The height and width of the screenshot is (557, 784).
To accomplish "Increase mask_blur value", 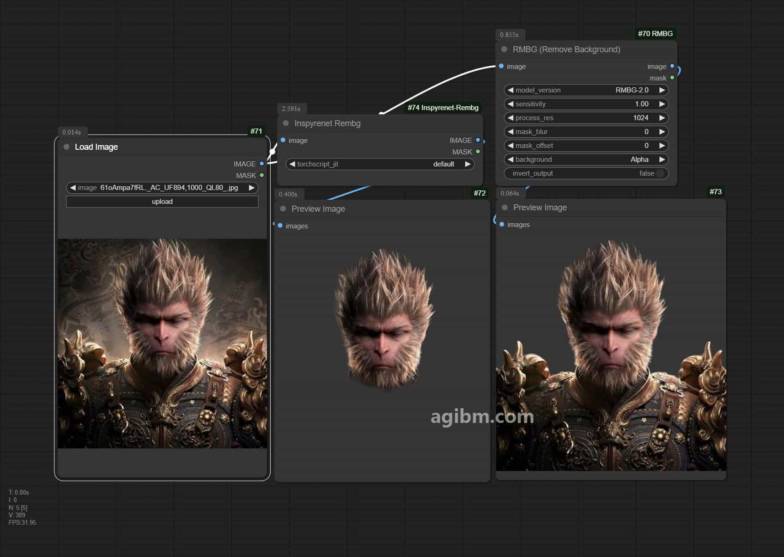I will [x=662, y=132].
